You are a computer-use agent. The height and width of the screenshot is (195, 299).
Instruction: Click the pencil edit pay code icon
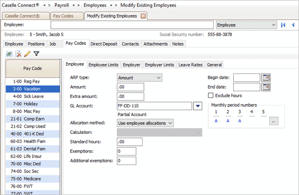coord(28,54)
